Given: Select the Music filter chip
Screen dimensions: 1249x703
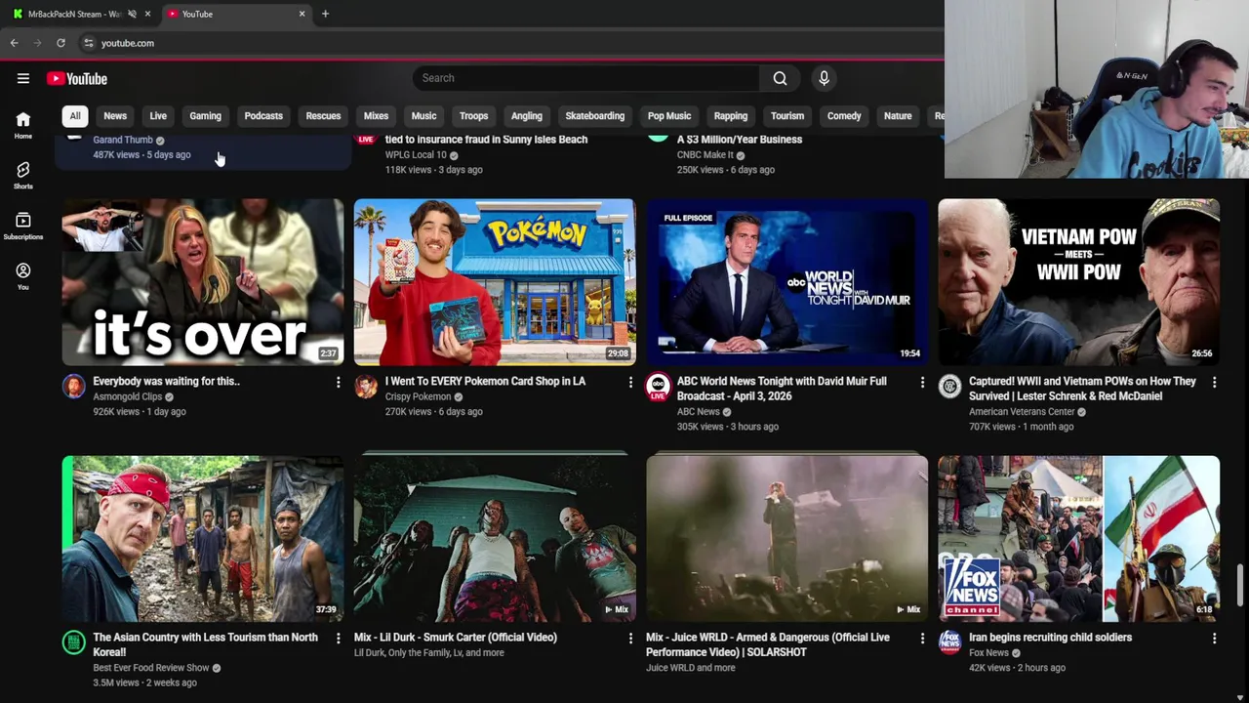Looking at the screenshot, I should click(x=423, y=116).
